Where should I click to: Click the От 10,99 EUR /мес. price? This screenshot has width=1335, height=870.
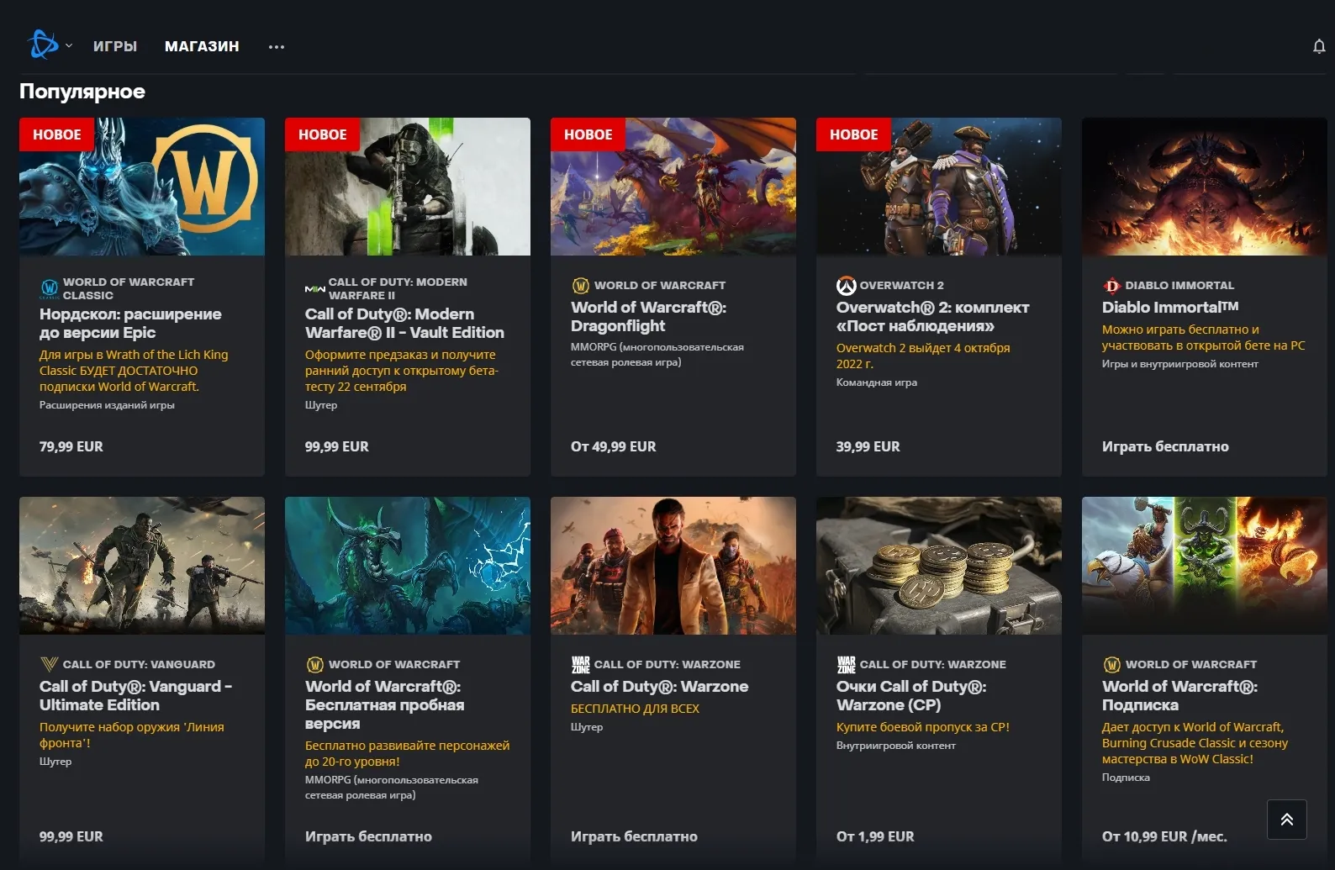click(x=1164, y=837)
